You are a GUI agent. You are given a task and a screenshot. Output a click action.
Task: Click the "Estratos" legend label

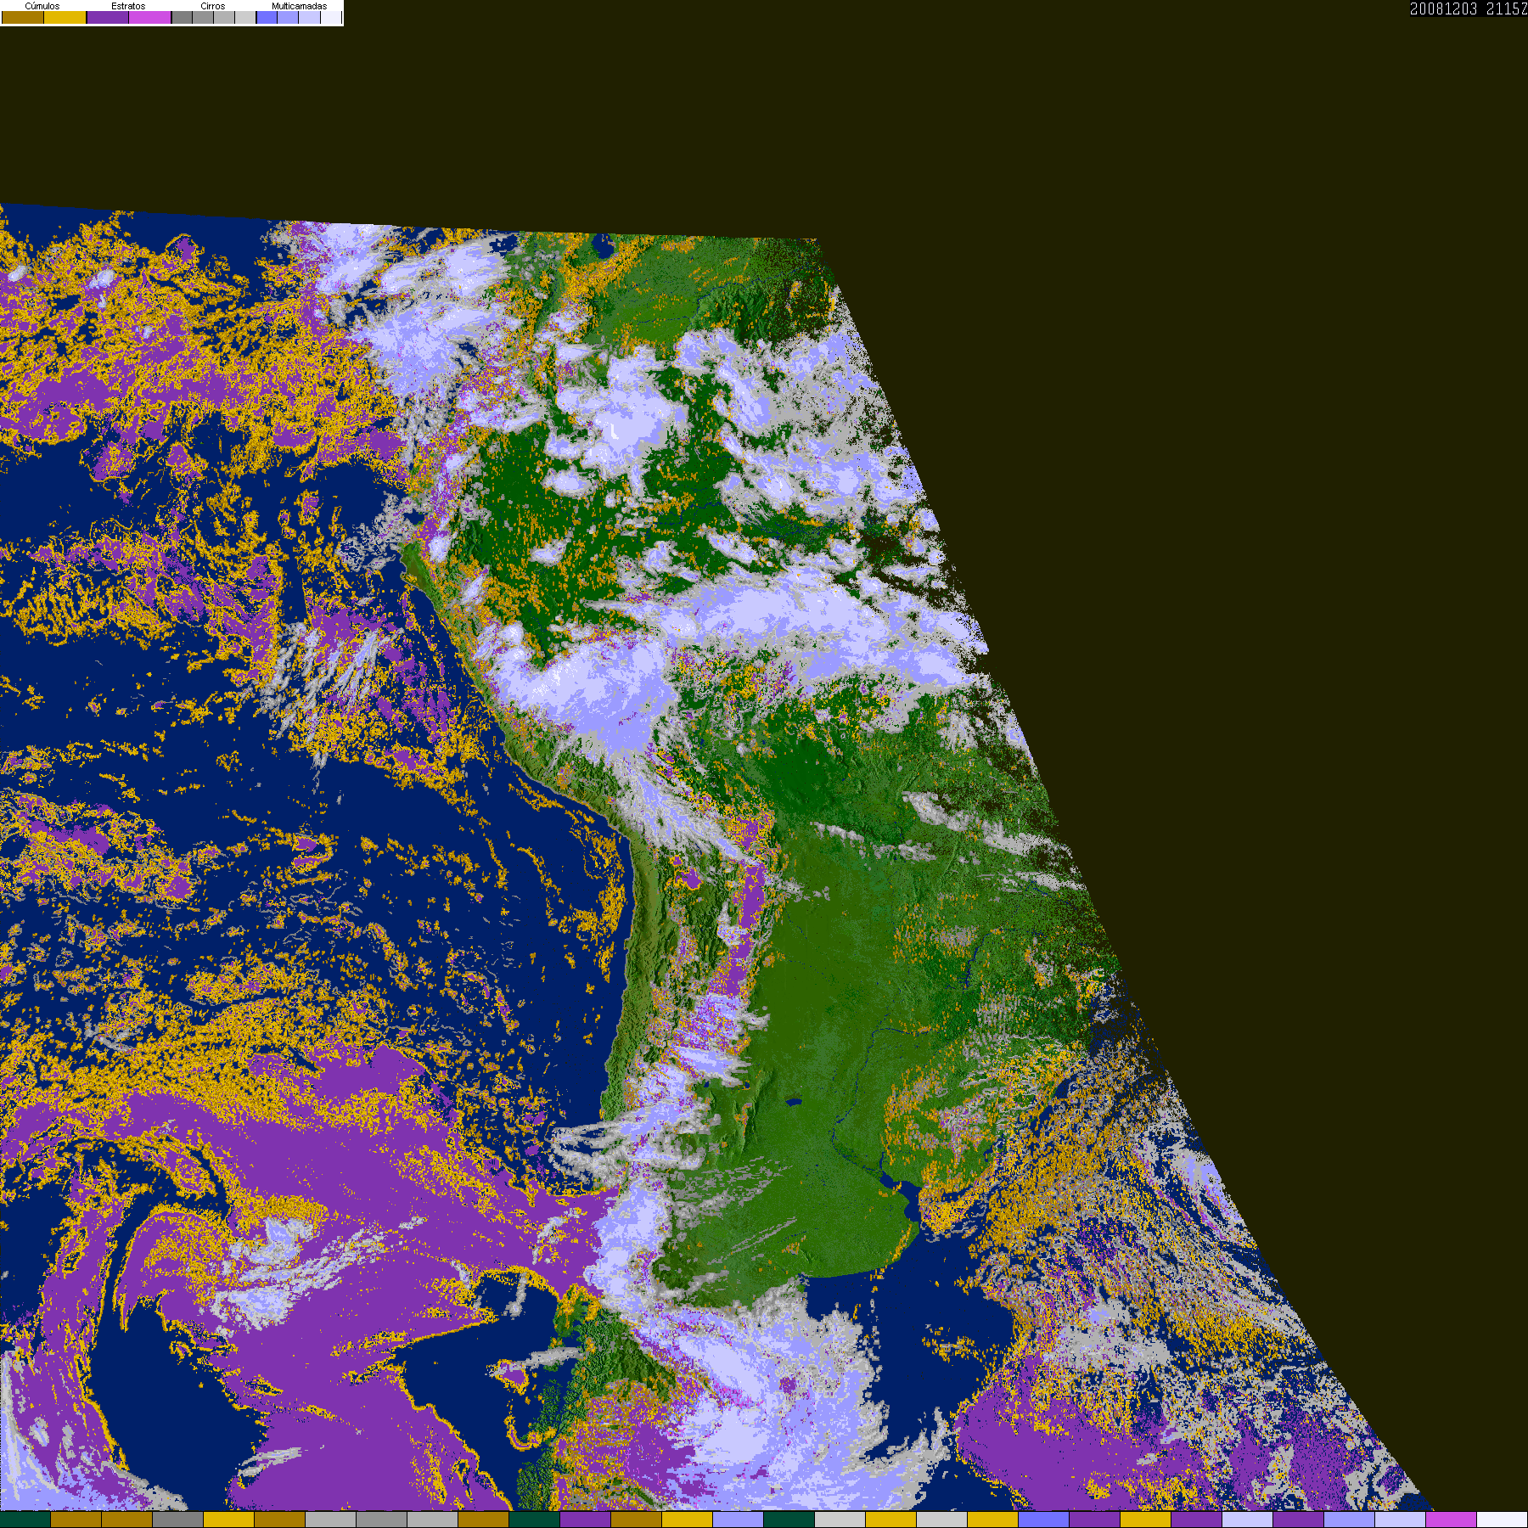tap(128, 6)
